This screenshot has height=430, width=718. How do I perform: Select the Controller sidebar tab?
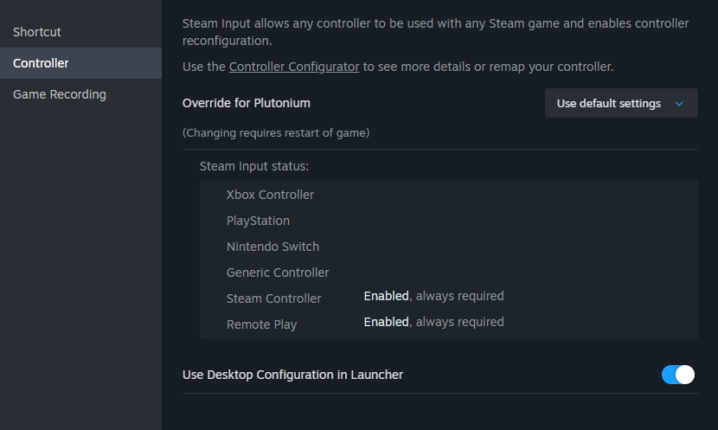click(x=80, y=63)
